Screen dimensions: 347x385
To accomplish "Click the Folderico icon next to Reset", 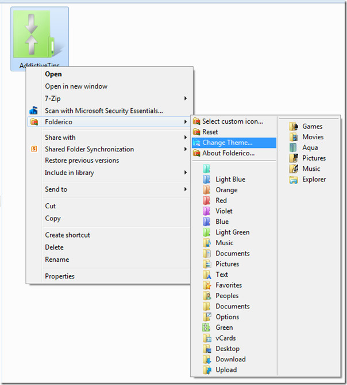I will tap(196, 132).
